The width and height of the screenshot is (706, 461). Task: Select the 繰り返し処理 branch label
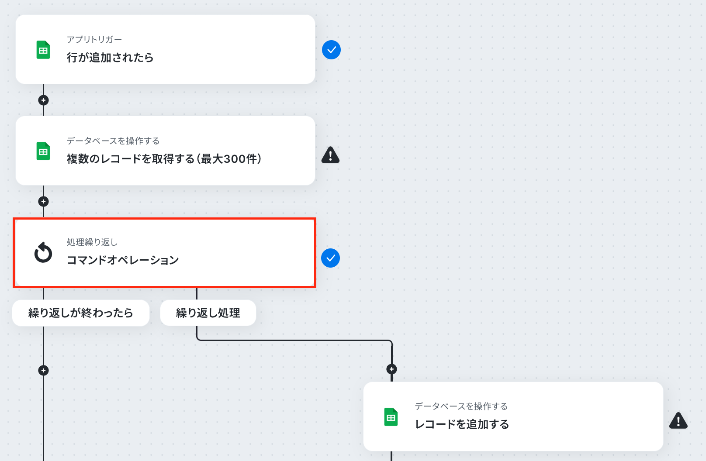tap(208, 313)
